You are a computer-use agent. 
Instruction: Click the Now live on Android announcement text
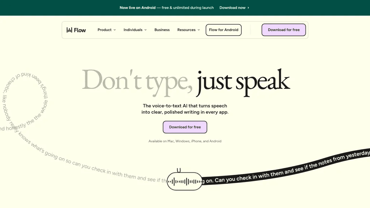click(167, 8)
